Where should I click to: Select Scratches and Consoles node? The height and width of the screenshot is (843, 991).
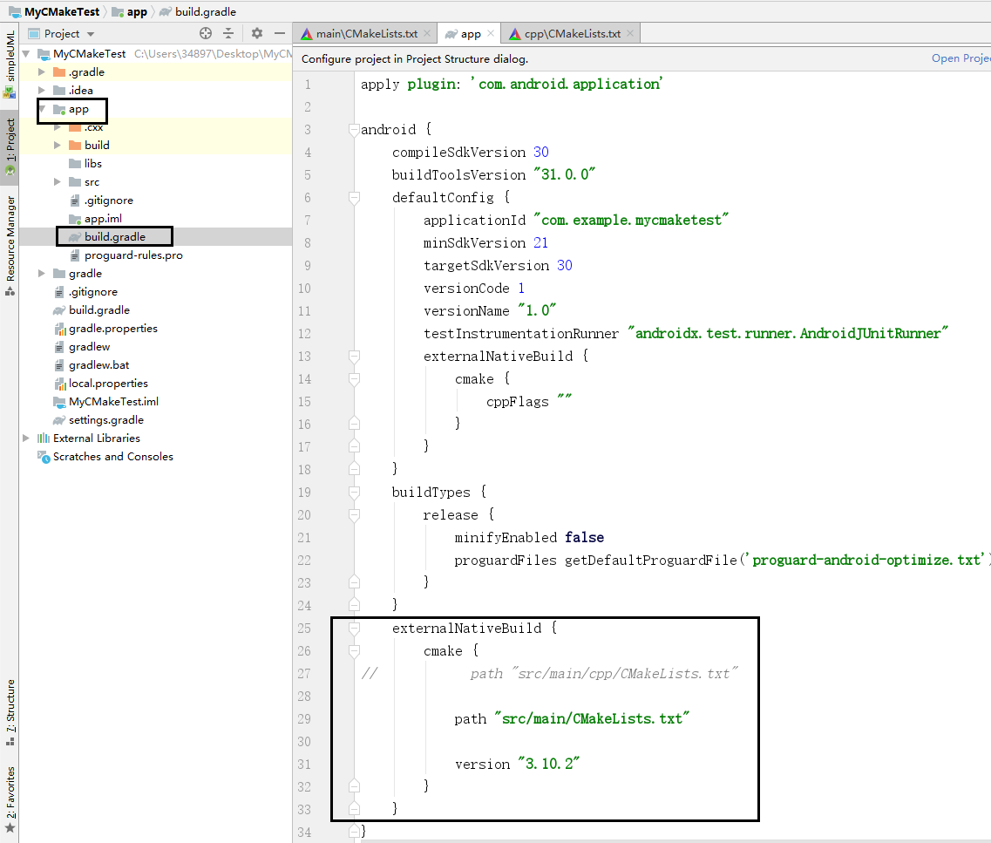(112, 457)
